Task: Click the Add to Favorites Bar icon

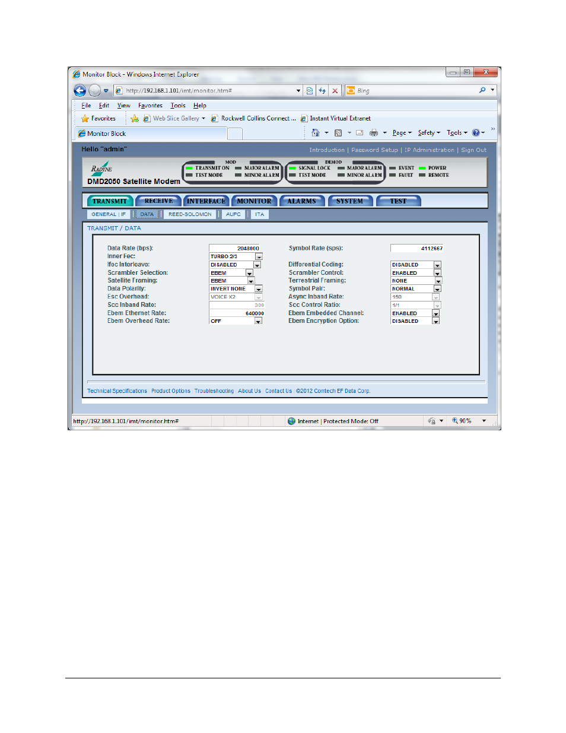Action: (x=135, y=119)
